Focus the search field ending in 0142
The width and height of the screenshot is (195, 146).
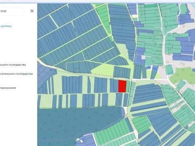click(11, 11)
